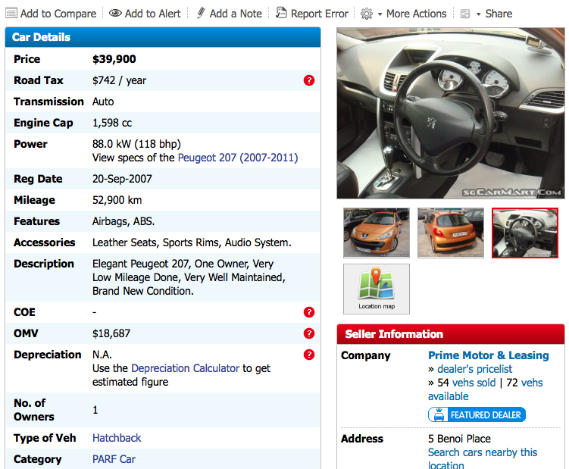
Task: Follow the Hatchback vehicle type link
Action: [117, 438]
